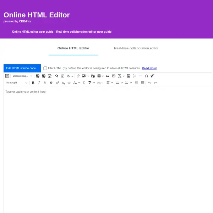The image size is (213, 213).
Task: Expand the Insert image dropdown arrow
Action: point(88,76)
